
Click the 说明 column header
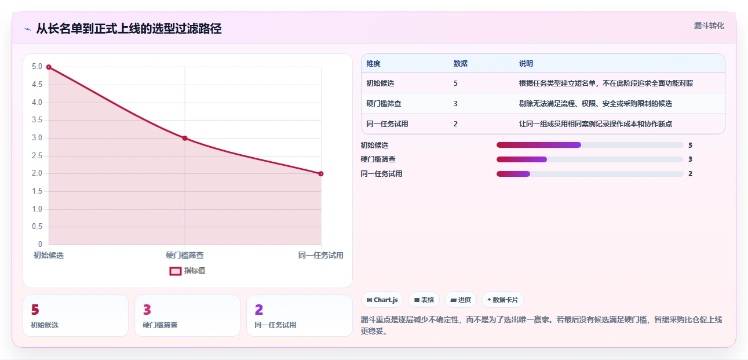point(526,63)
